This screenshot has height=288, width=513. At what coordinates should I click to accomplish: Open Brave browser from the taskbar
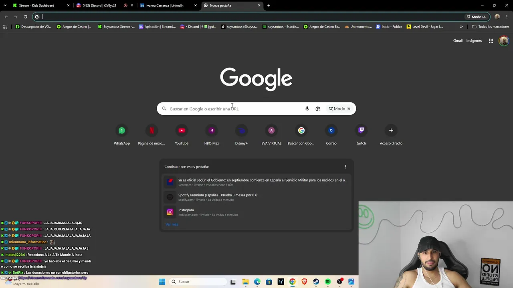[304, 282]
